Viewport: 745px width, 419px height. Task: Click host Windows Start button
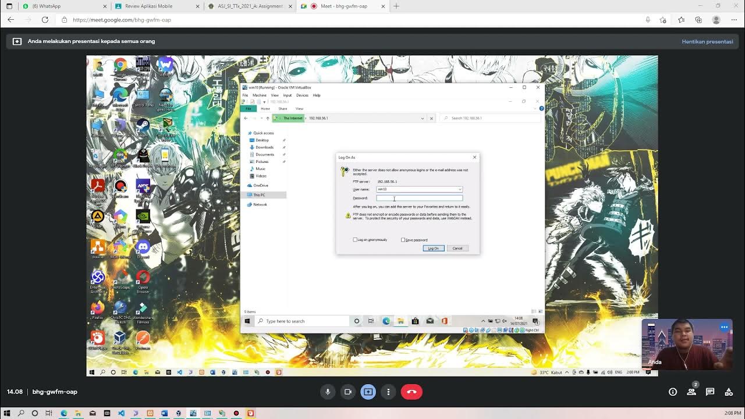(x=8, y=413)
